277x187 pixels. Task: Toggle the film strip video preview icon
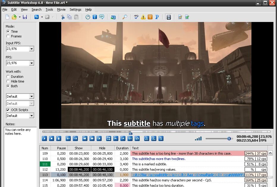(x=169, y=17)
